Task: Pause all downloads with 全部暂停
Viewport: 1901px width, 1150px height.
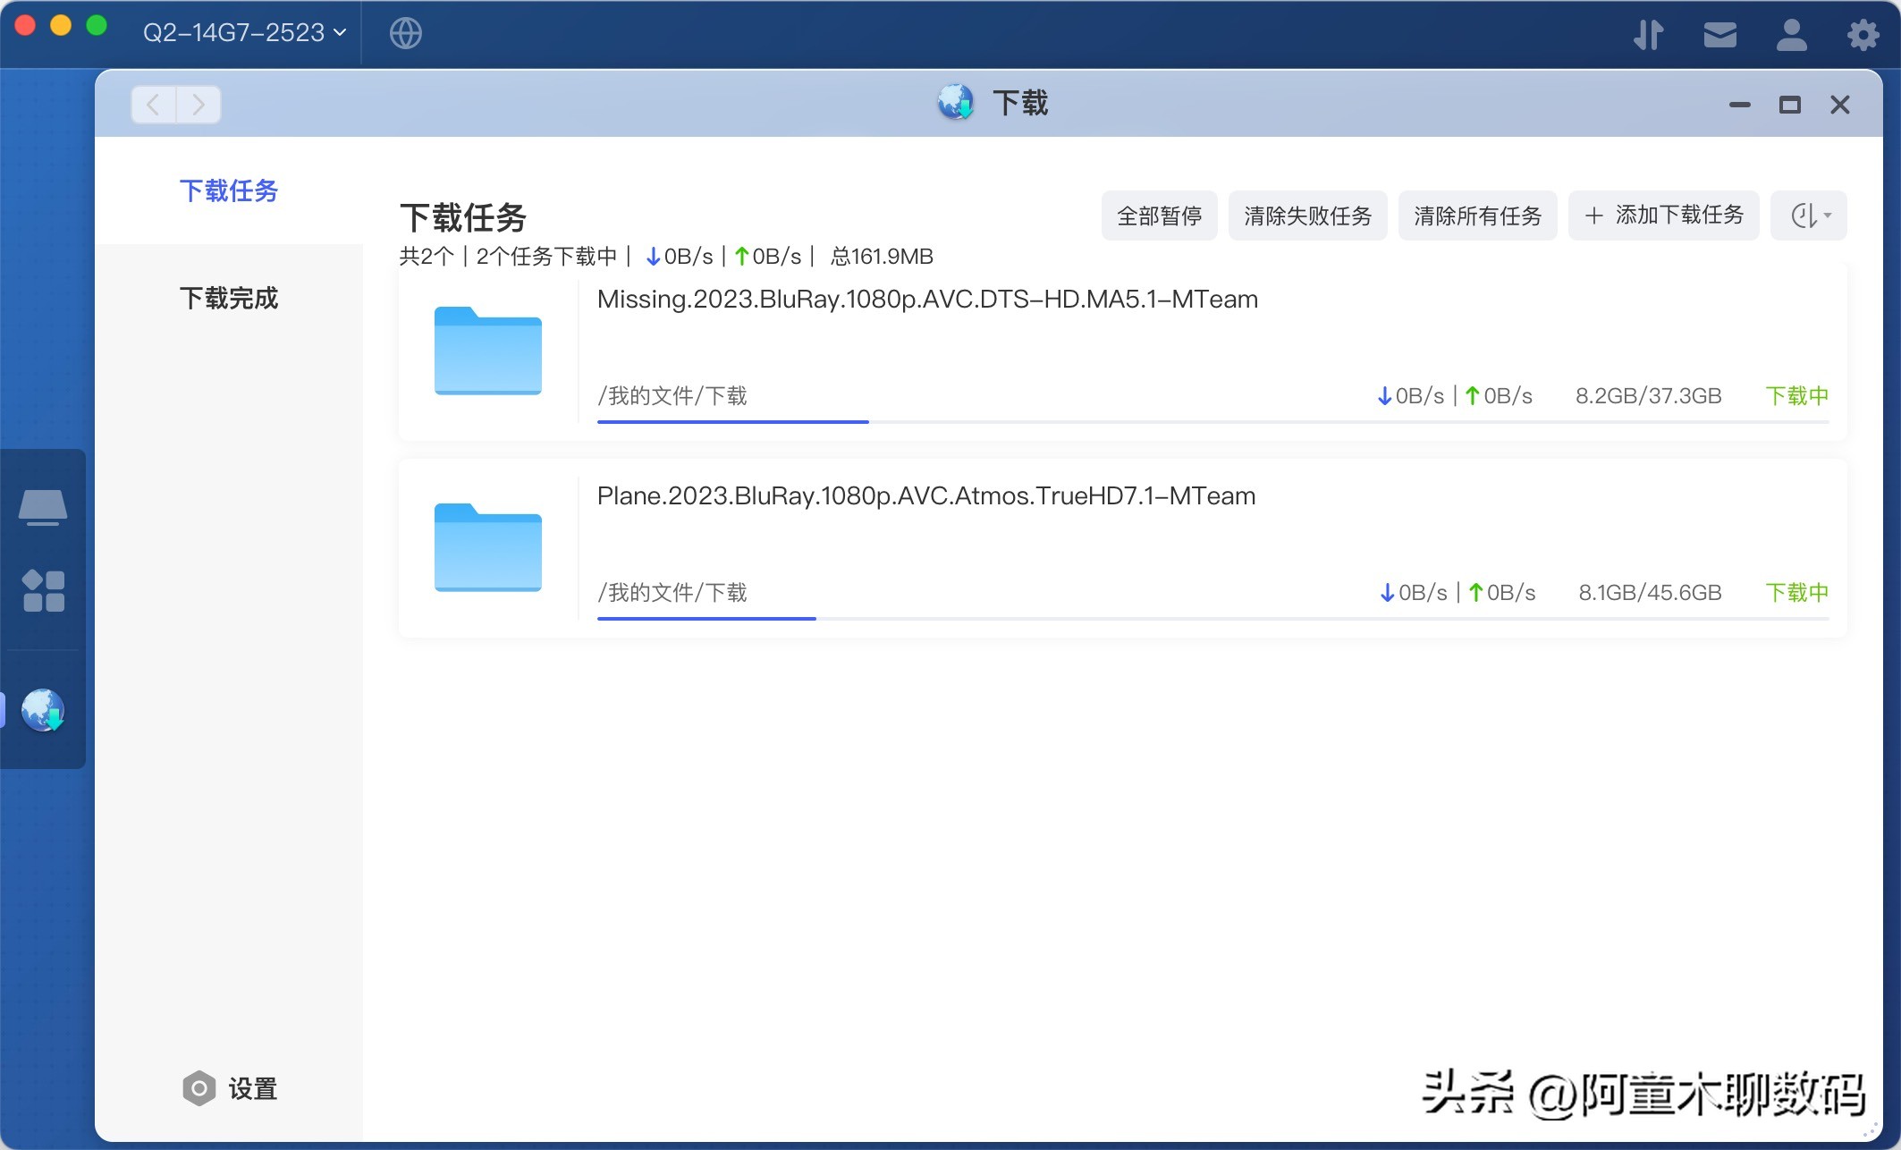Action: tap(1159, 215)
